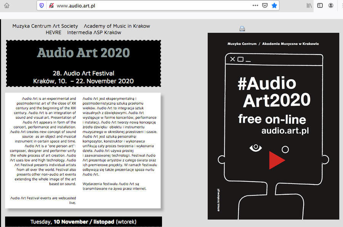Open the Library bookmarks and history icon
This screenshot has width=343, height=227.
click(309, 5)
